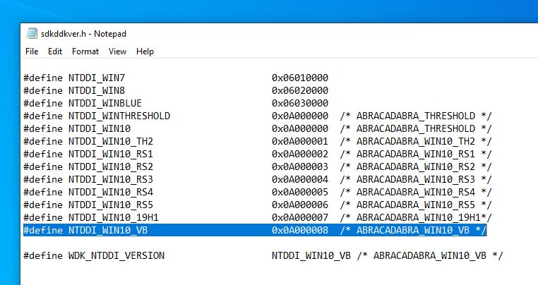Click the NTDDI_WIN10_RS3 identifier
538x285 pixels.
[x=110, y=179]
